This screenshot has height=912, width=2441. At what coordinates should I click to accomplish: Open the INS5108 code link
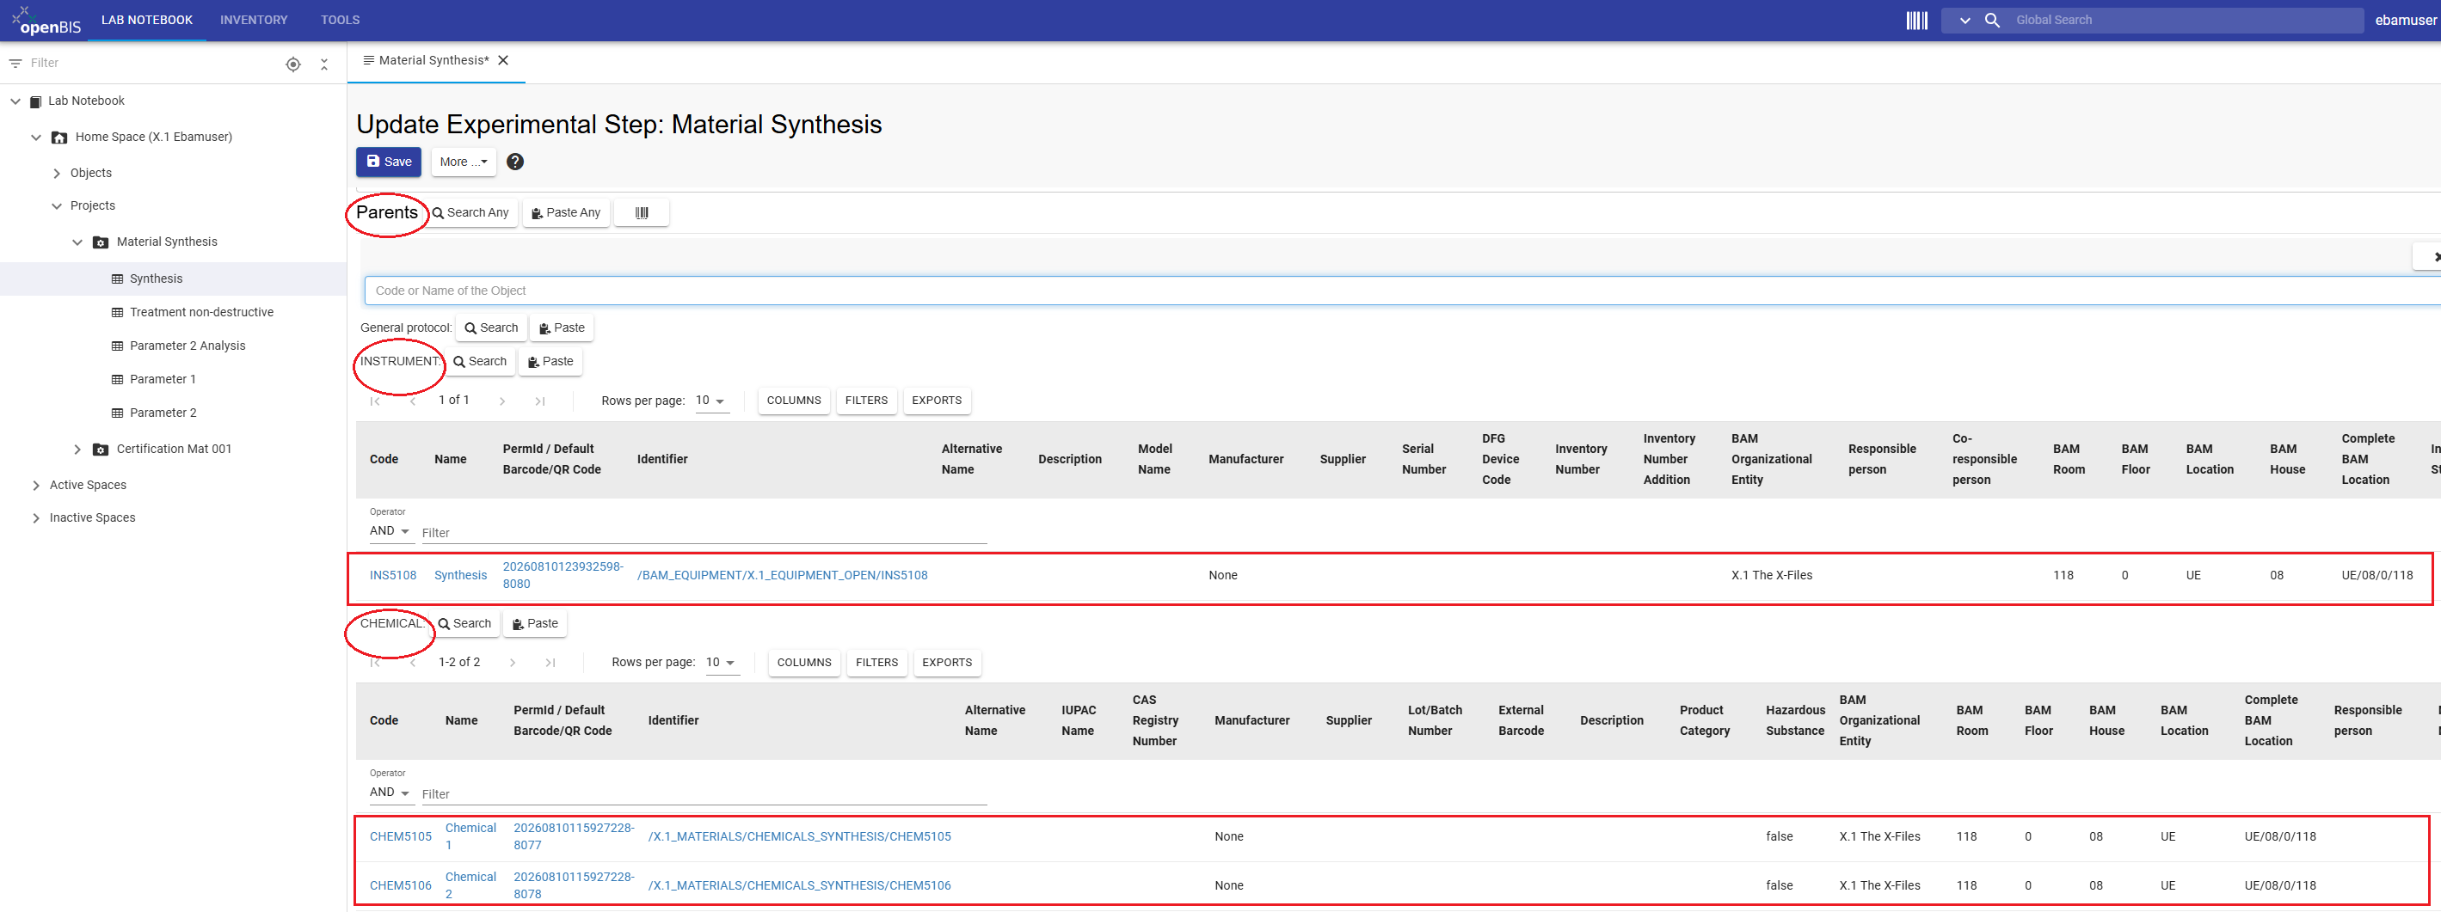pyautogui.click(x=392, y=576)
